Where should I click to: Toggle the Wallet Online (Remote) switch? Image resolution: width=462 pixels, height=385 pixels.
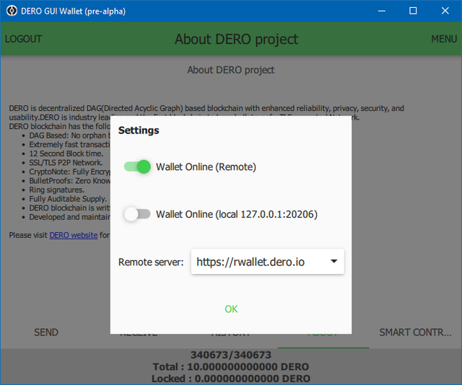[137, 167]
